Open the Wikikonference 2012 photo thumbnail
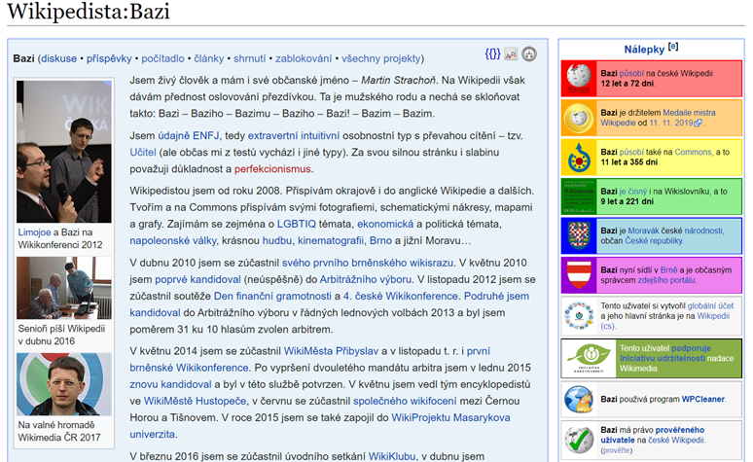 point(63,151)
